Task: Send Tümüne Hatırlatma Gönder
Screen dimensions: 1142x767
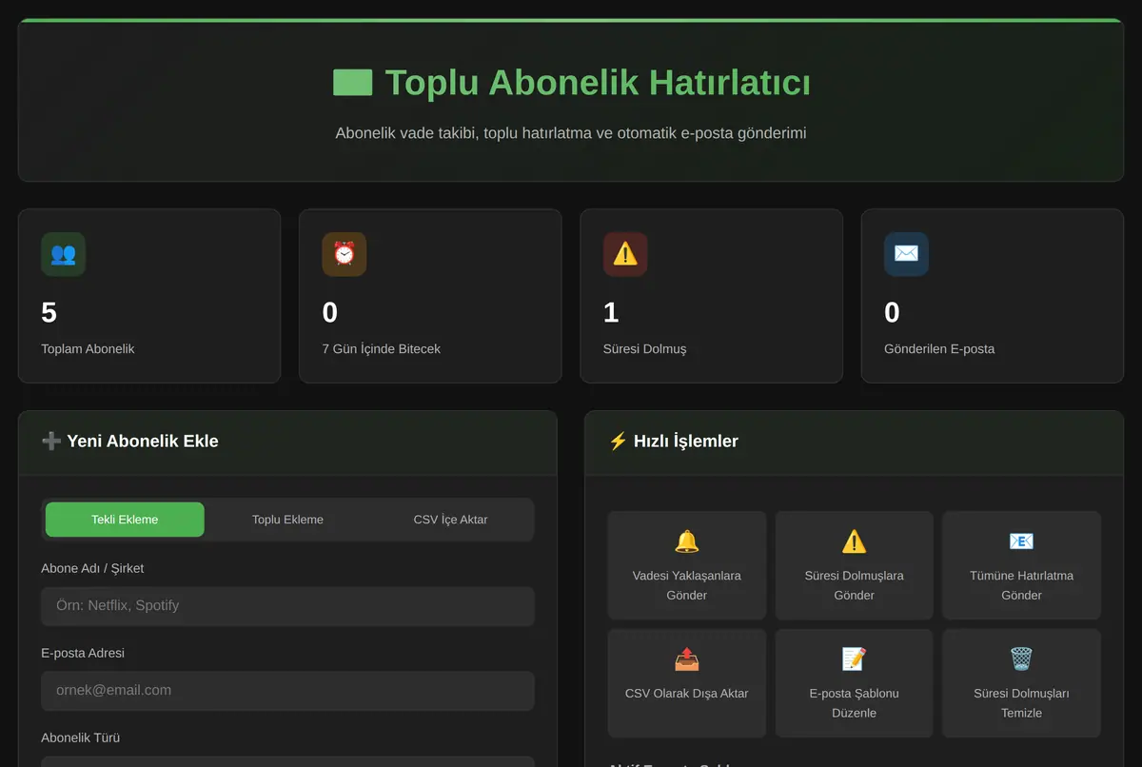Action: 1021,565
